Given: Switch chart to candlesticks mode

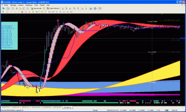Looking at the screenshot, I should [x=67, y=8].
